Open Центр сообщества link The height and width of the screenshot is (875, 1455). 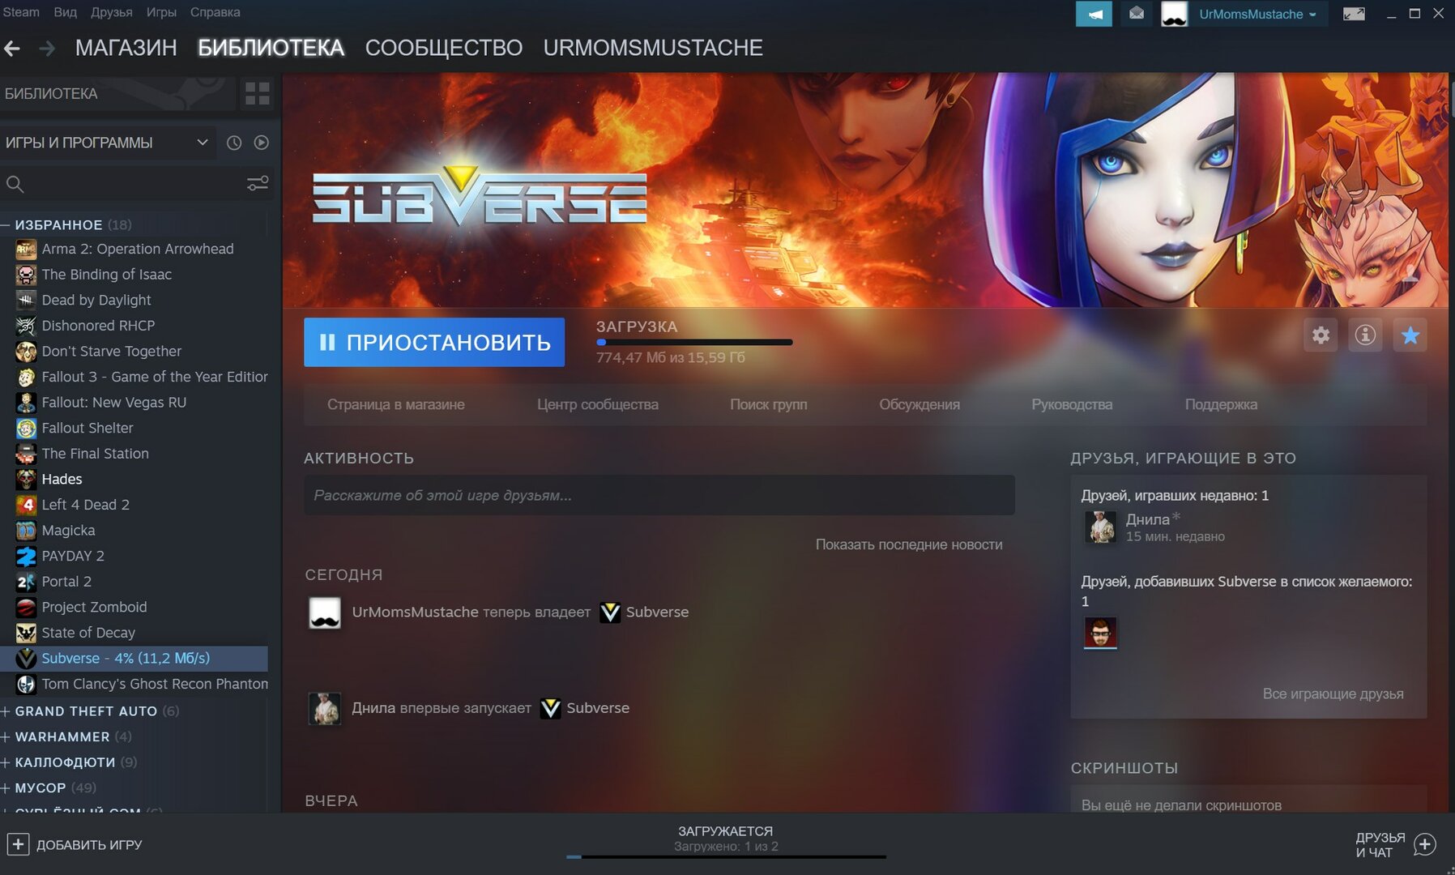coord(598,404)
